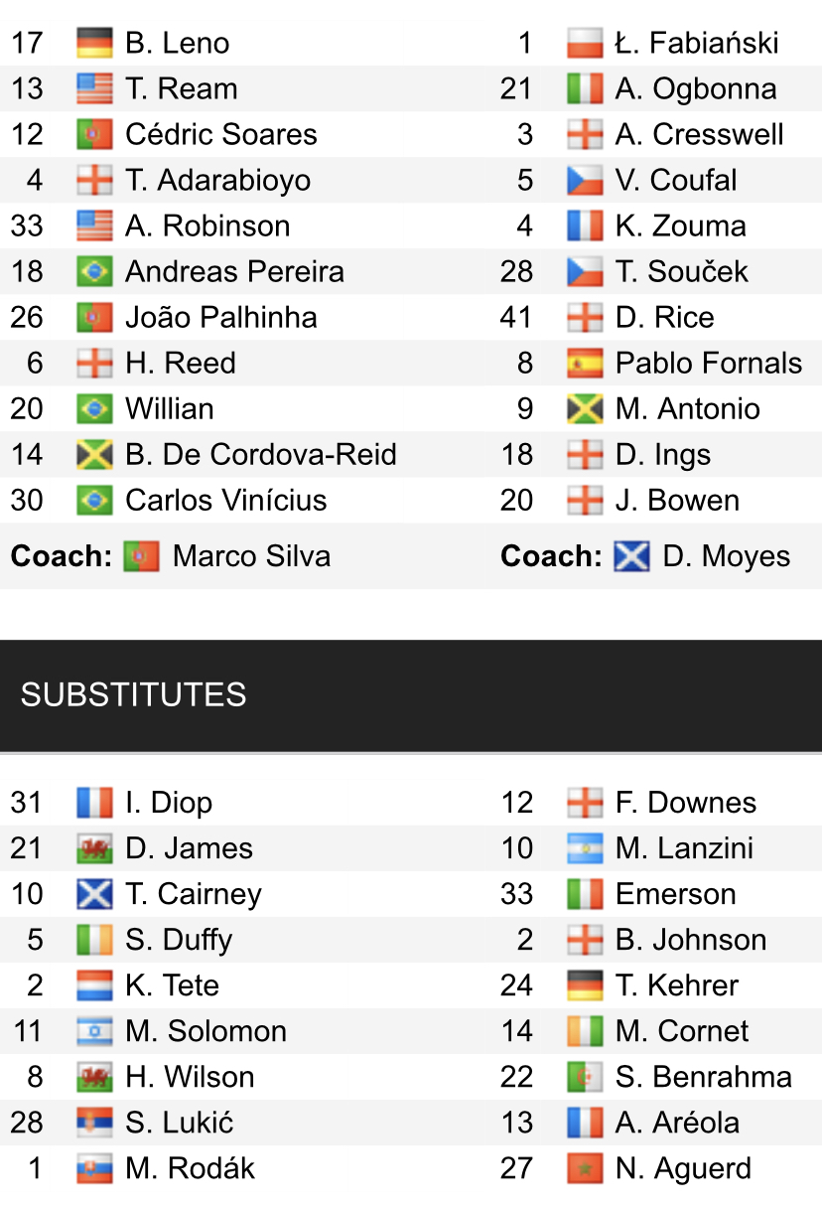Click the Scottish flag beside coach D. Moyes
Viewport: 822px width, 1208px height.
(632, 555)
